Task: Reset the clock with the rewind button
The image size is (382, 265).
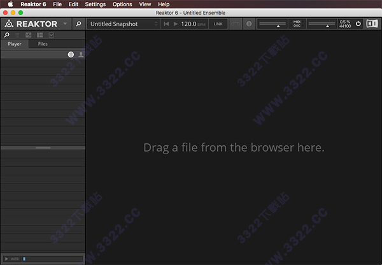Action: coord(166,24)
